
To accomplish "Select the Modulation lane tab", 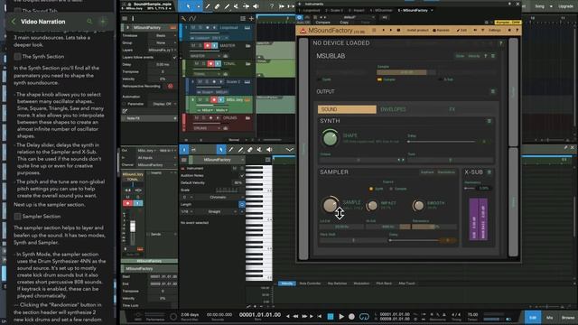I will (361, 283).
